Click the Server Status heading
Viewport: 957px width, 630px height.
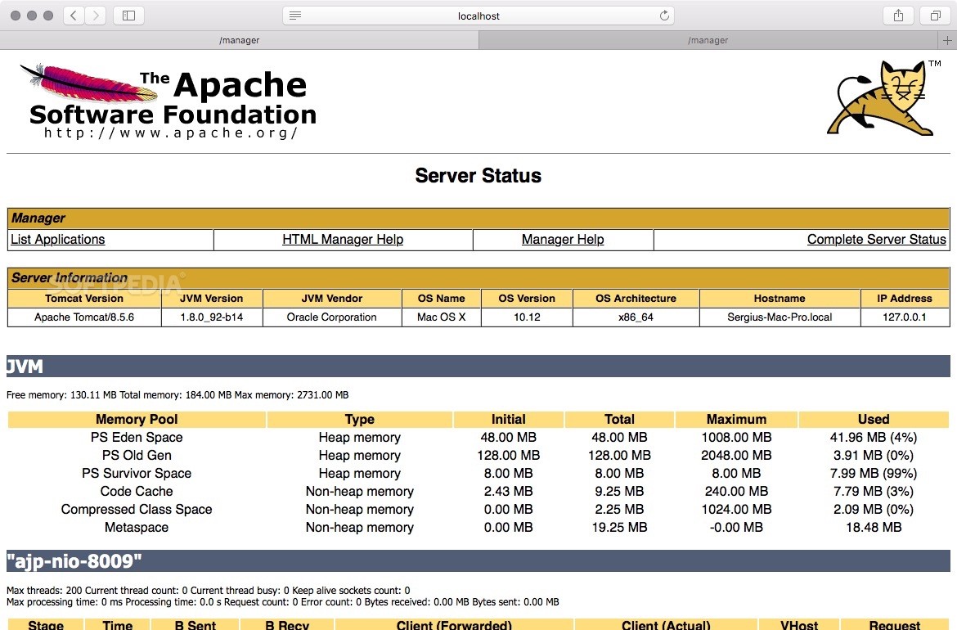pyautogui.click(x=478, y=175)
